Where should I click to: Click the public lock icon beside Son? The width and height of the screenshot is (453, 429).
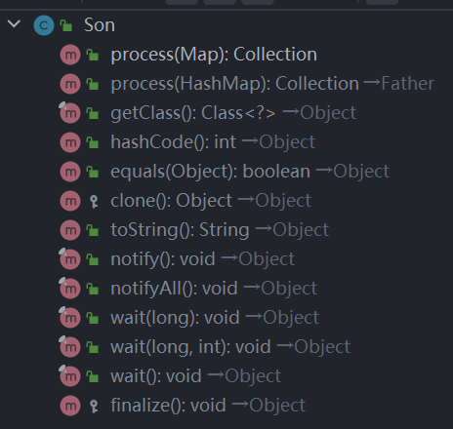tap(66, 25)
